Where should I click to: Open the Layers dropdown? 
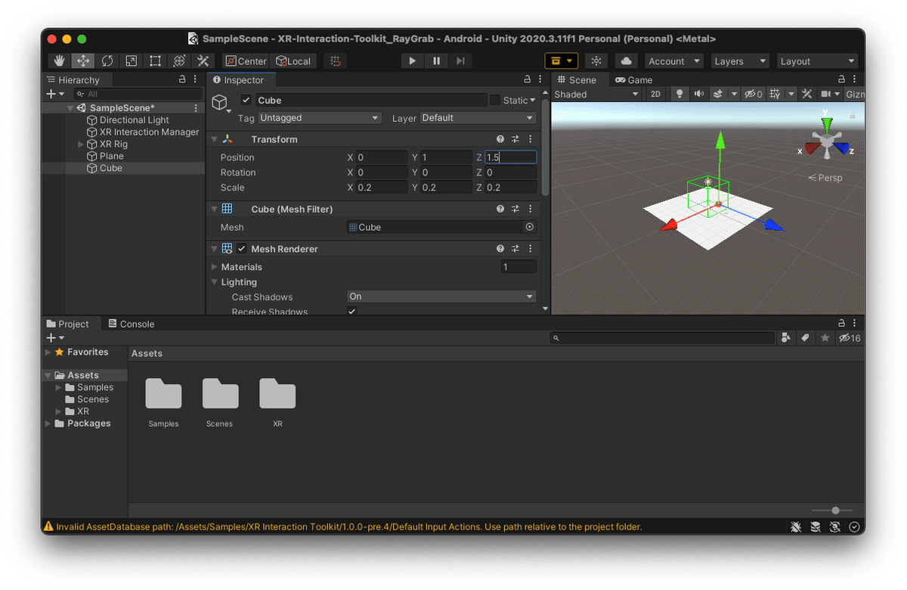pyautogui.click(x=740, y=61)
